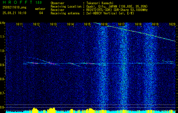Click the kHz axis unit label
This screenshot has height=113, width=178.
coord(3,23)
